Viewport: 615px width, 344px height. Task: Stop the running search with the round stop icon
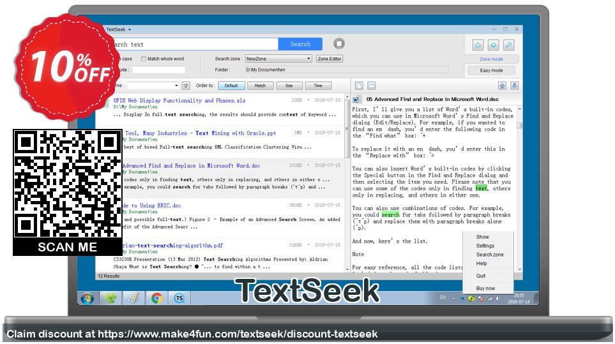[x=339, y=43]
